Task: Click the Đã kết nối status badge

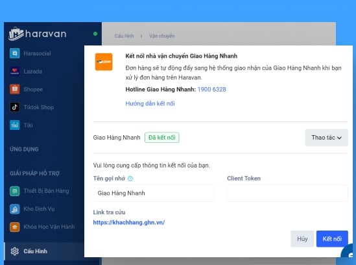Action: pyautogui.click(x=162, y=138)
